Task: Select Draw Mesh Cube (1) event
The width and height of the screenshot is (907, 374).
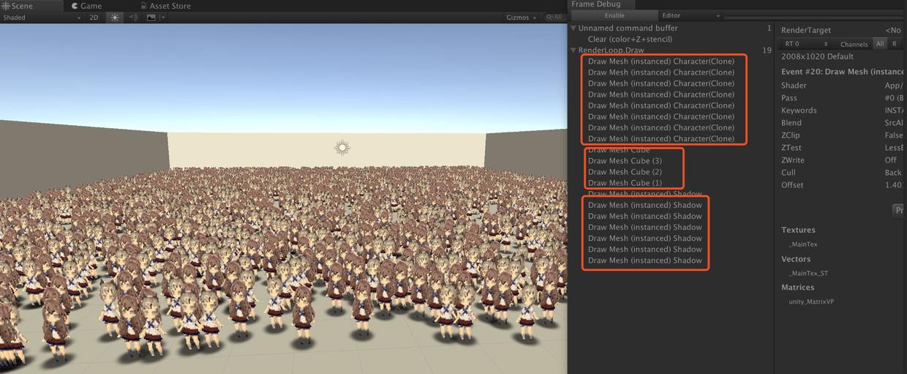Action: point(625,183)
